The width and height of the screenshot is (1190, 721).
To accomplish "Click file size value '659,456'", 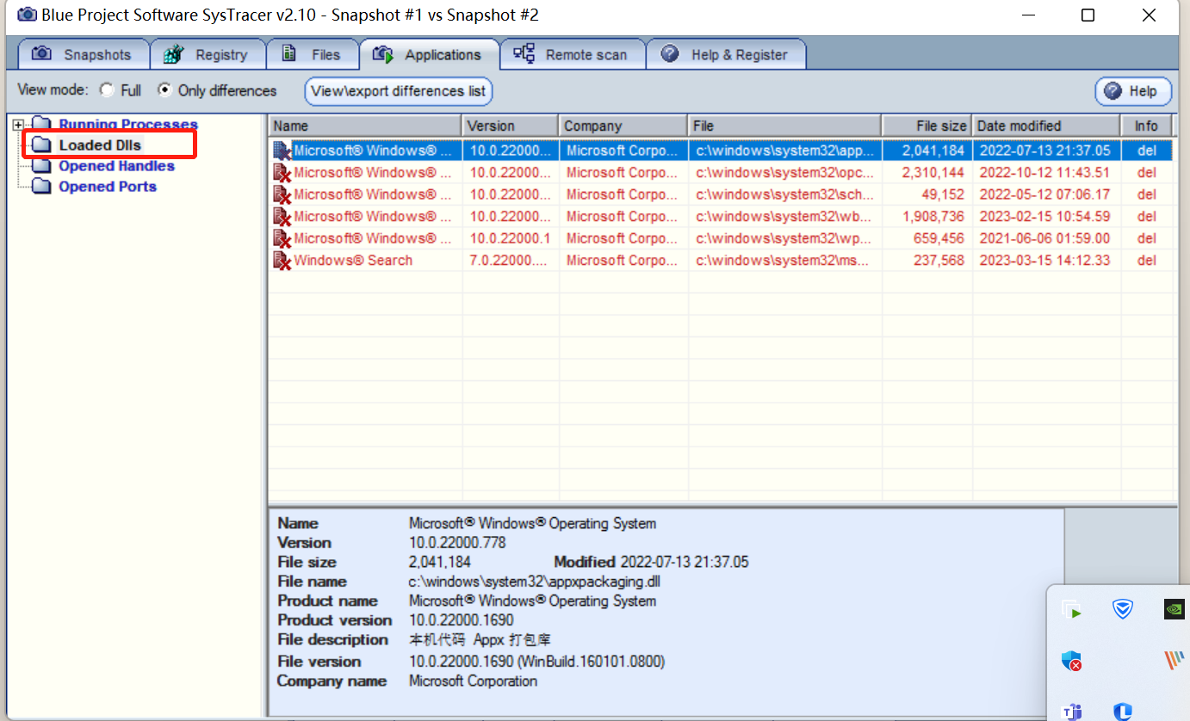I will 939,238.
